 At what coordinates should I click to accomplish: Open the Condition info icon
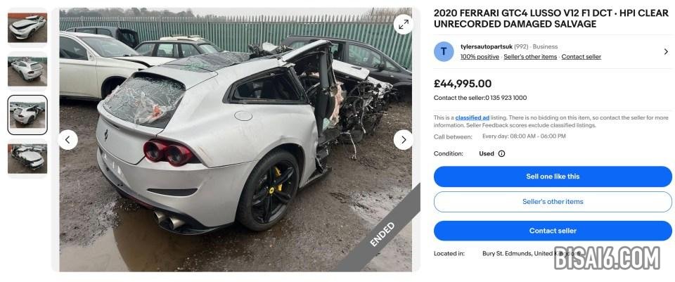[501, 154]
